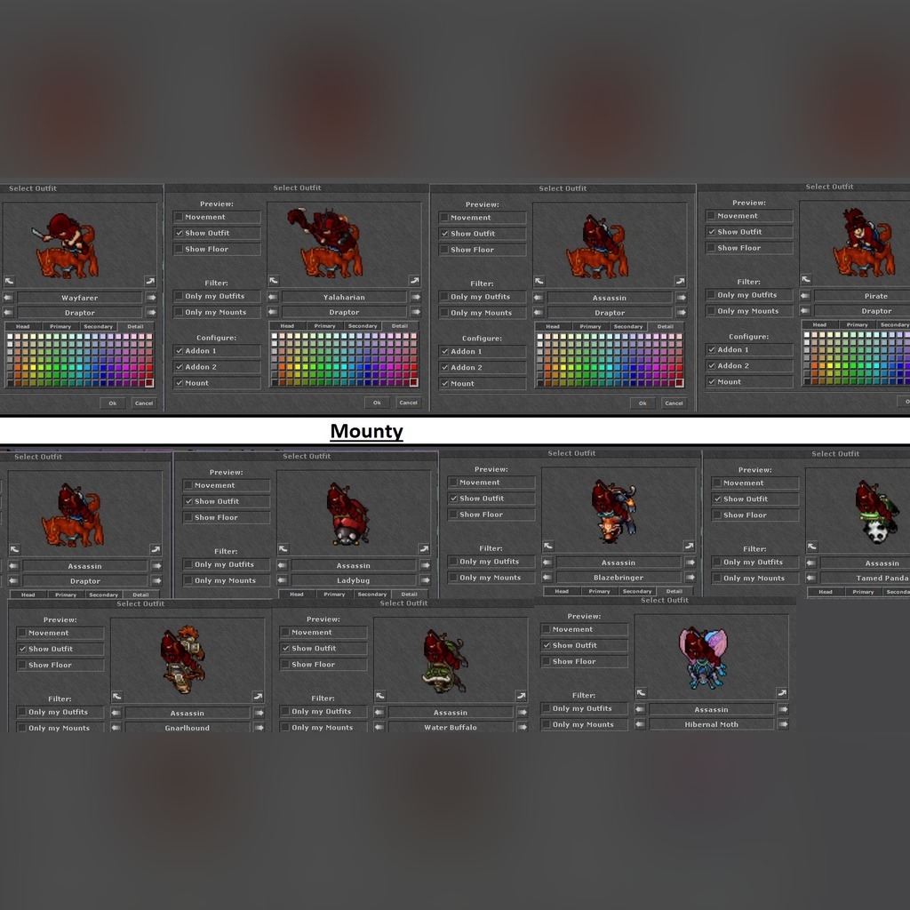Image resolution: width=910 pixels, height=910 pixels.
Task: Click the Ladybug mount name field
Action: tap(354, 580)
